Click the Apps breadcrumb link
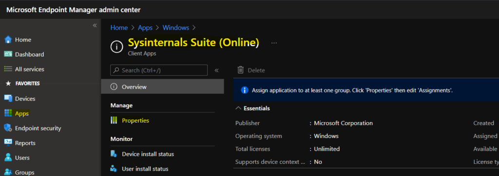Screen dimensions: 499x176 (x=145, y=28)
